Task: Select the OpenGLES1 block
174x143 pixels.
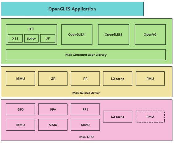Action: pos(77,34)
